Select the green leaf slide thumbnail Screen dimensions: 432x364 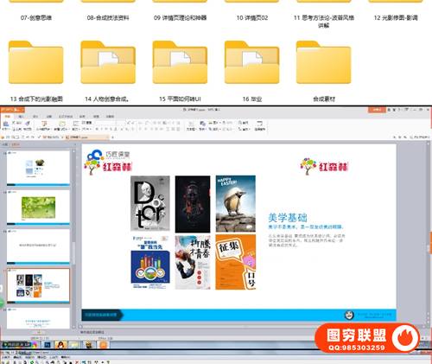[38, 208]
